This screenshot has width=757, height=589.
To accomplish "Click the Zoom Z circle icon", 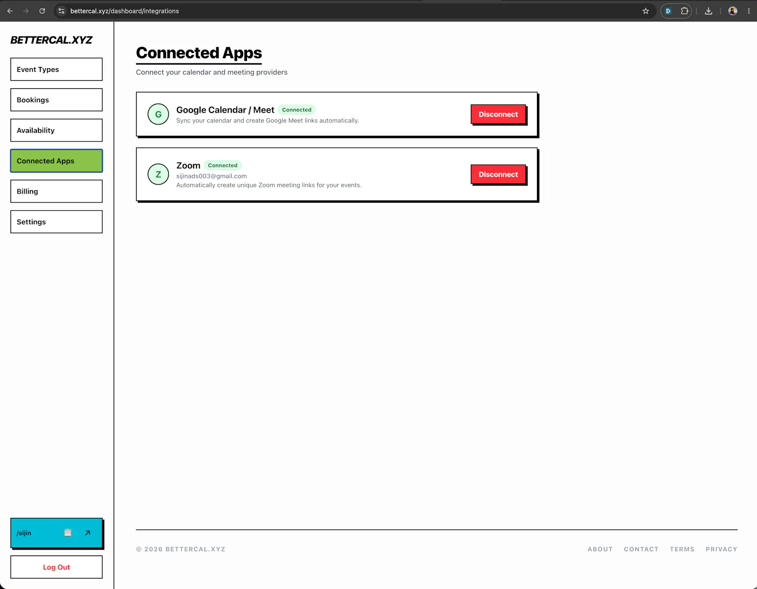I will [x=158, y=175].
